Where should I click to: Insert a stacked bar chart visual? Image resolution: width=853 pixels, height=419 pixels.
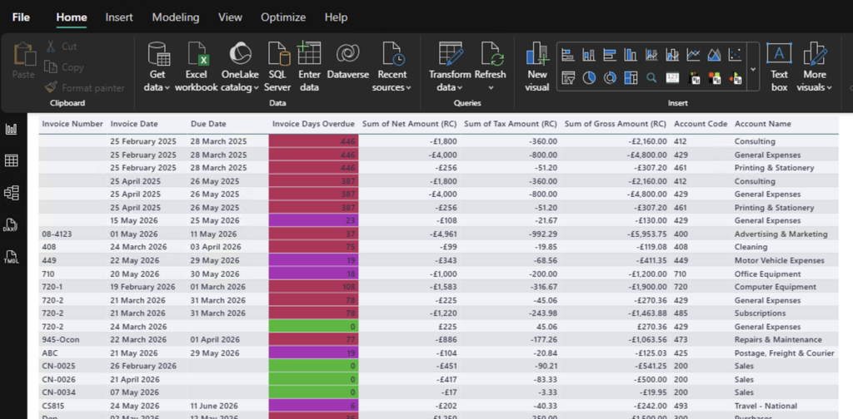pyautogui.click(x=568, y=55)
